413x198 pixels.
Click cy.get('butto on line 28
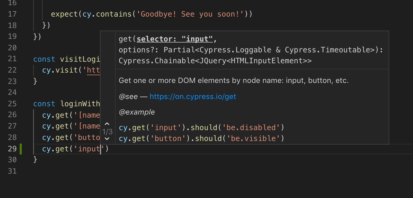71,137
